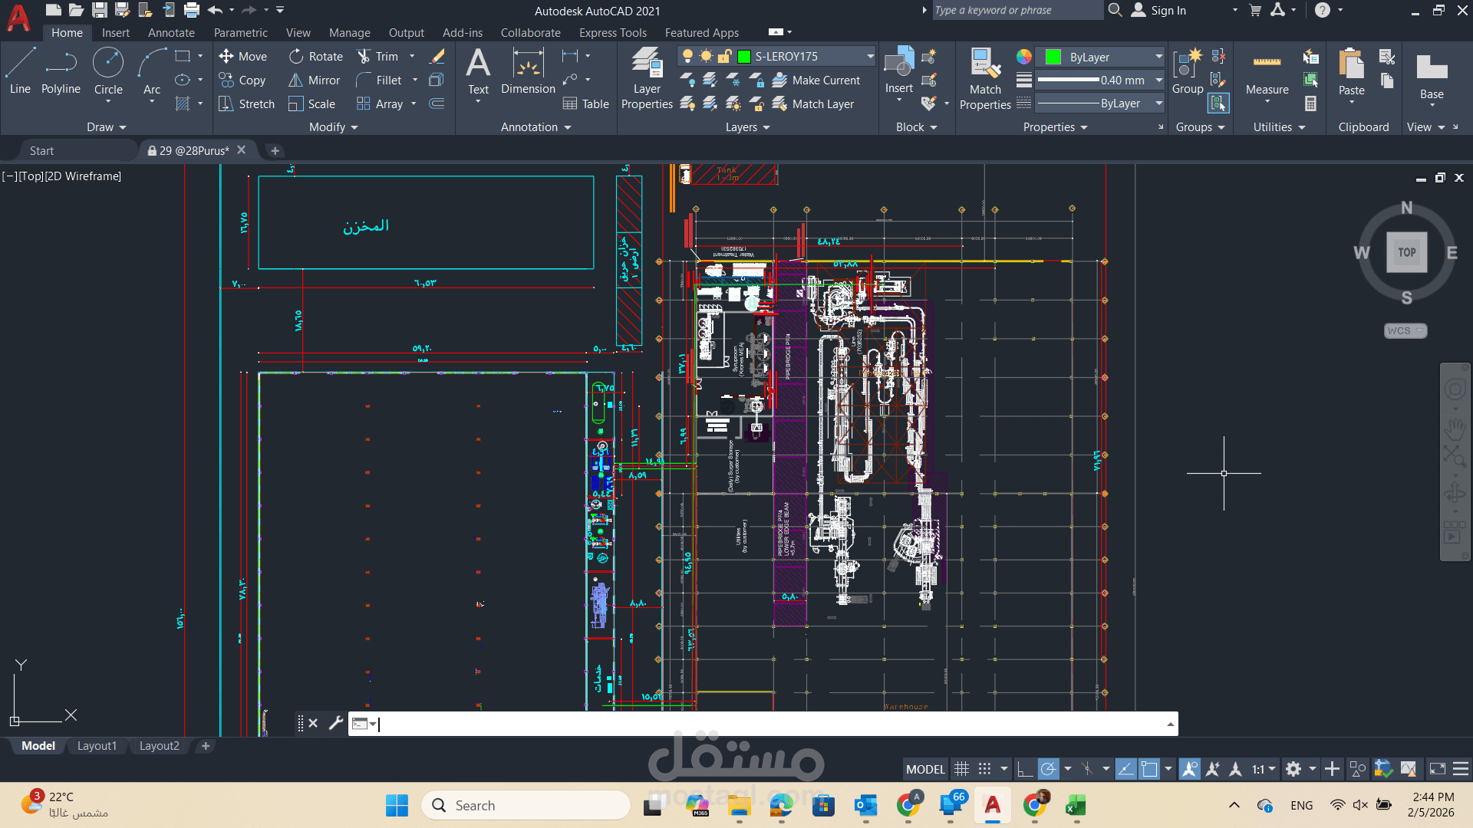This screenshot has width=1473, height=828.
Task: Open the ByLayer linetype dropdown
Action: (x=1158, y=103)
